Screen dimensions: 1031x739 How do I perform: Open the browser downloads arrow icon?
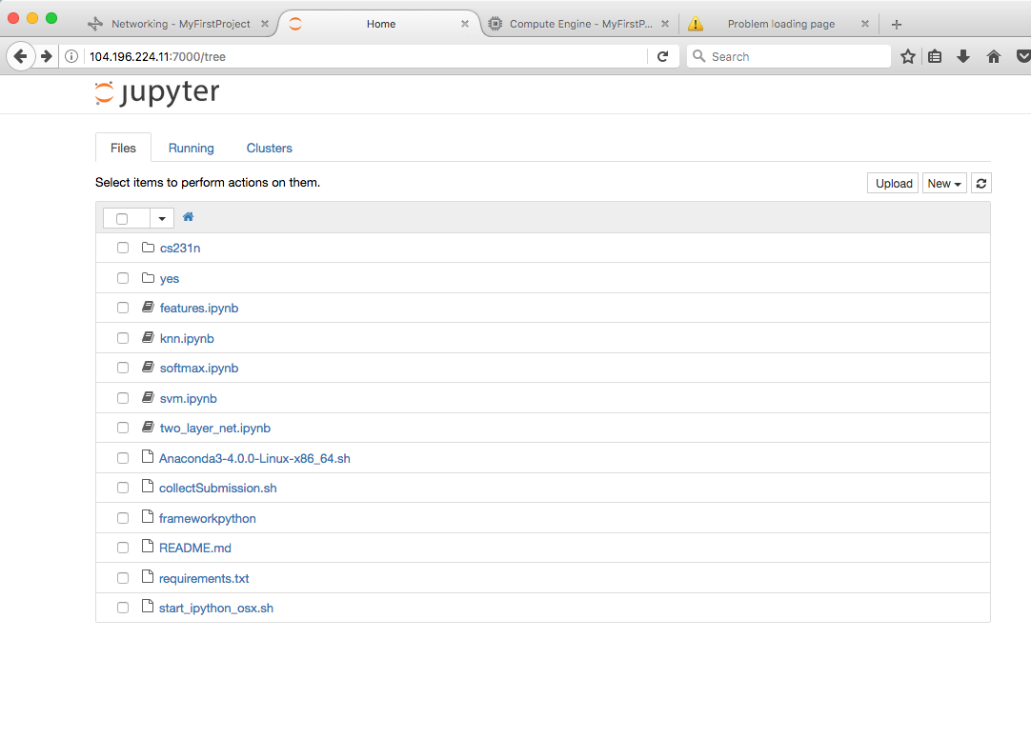pos(963,57)
